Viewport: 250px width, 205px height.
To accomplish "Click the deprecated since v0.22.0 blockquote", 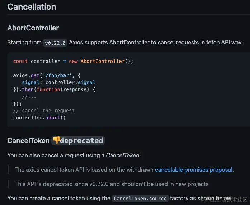I will 112,184.
